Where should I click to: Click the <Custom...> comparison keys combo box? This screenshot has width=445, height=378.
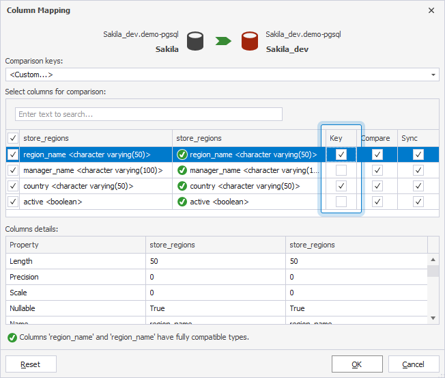coord(222,75)
